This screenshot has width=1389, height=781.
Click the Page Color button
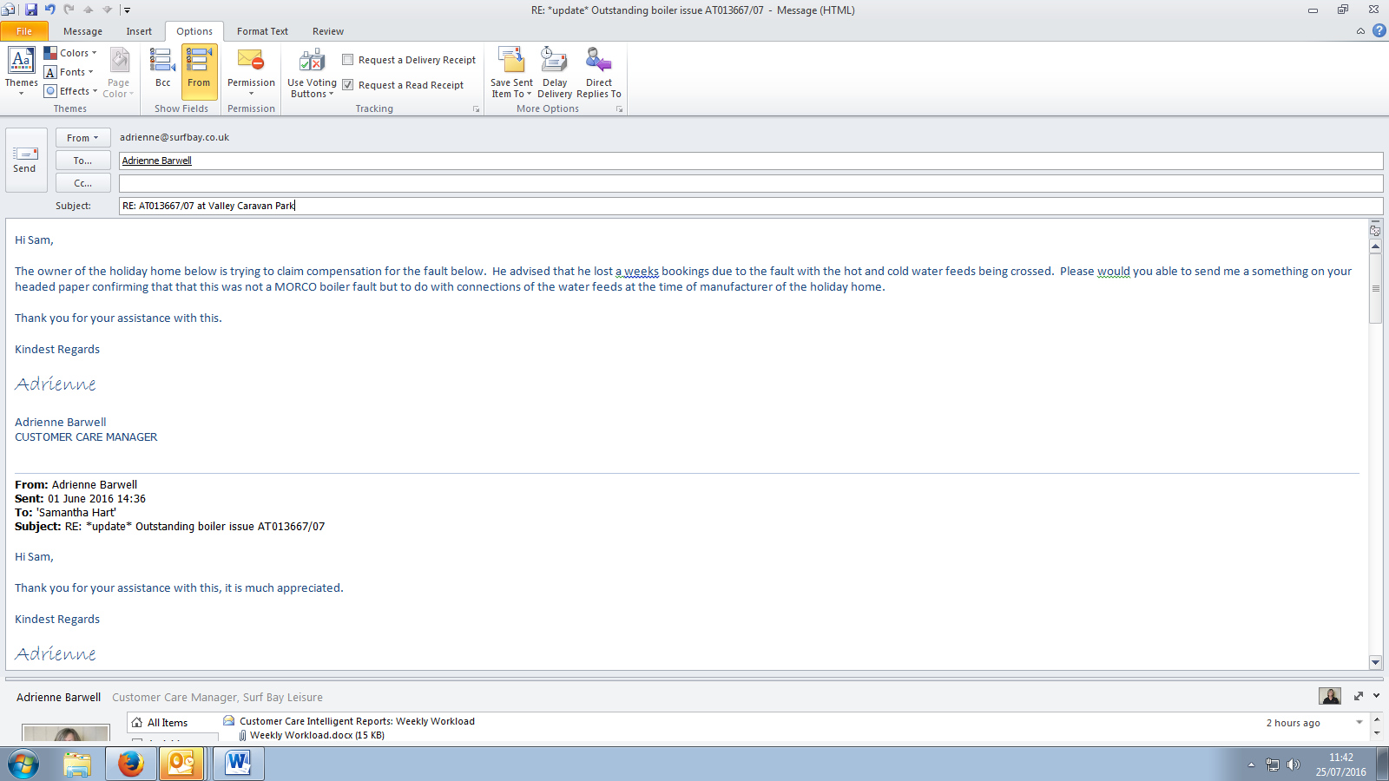[x=118, y=73]
